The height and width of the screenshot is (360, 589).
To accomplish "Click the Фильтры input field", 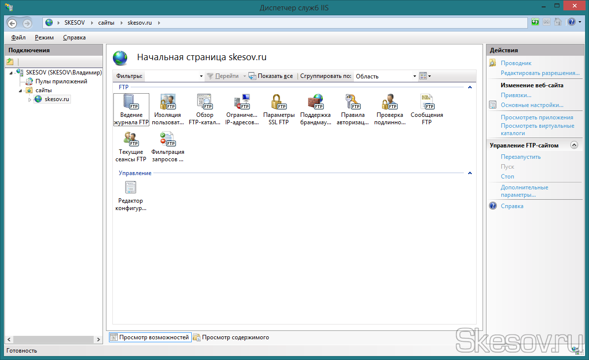I will pos(173,76).
